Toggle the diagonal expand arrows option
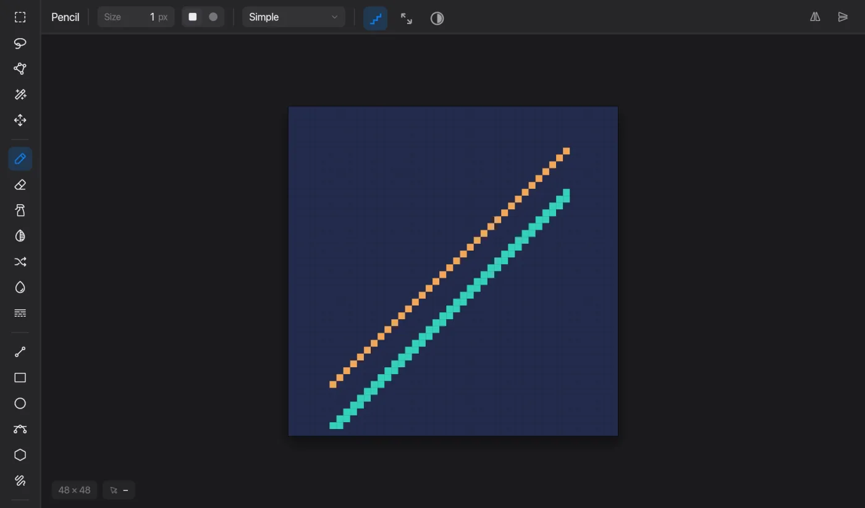The width and height of the screenshot is (865, 508). (407, 18)
